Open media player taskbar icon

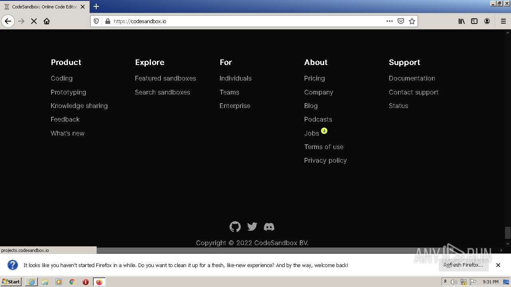[x=59, y=282]
